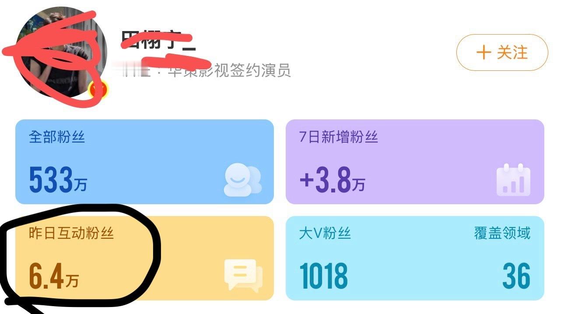
Task: Select the 533万 total fans number
Action: pos(58,181)
